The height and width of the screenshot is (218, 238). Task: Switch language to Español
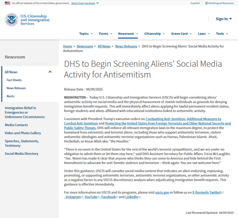point(195,3)
